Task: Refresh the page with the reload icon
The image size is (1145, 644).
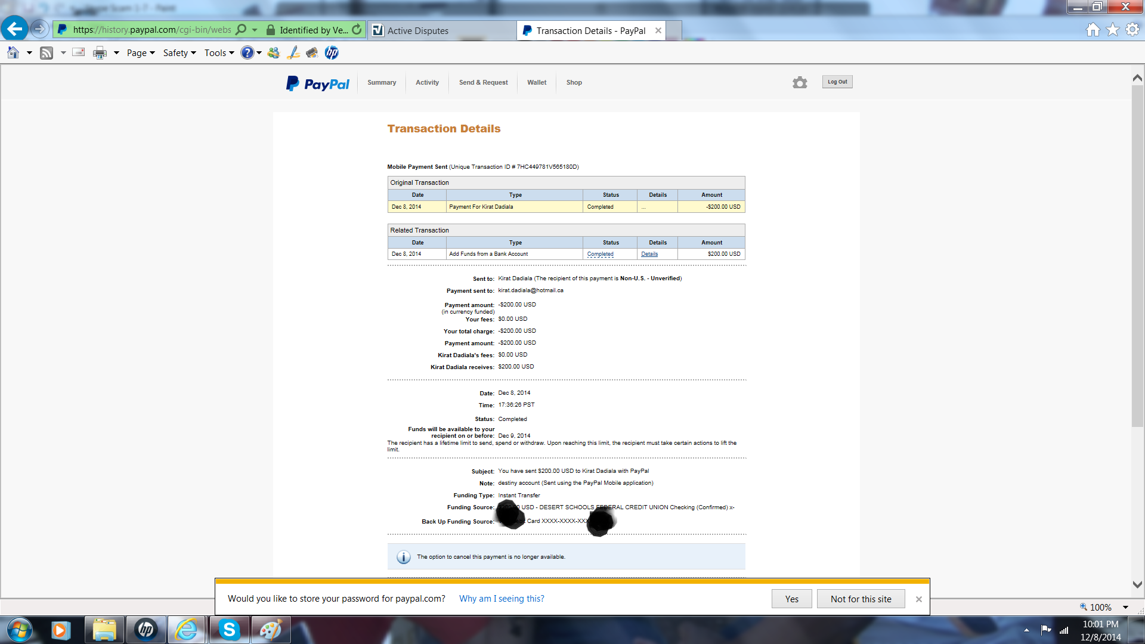Action: tap(357, 29)
